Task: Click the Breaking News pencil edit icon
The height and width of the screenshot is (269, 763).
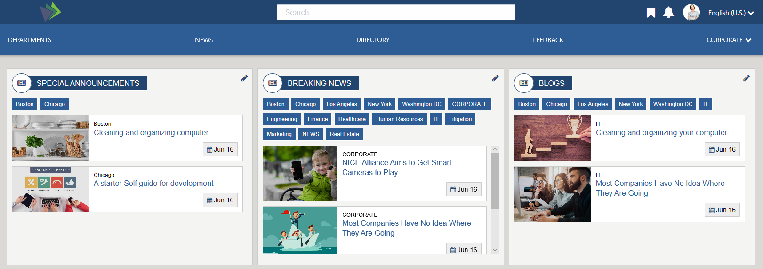Action: coord(495,78)
